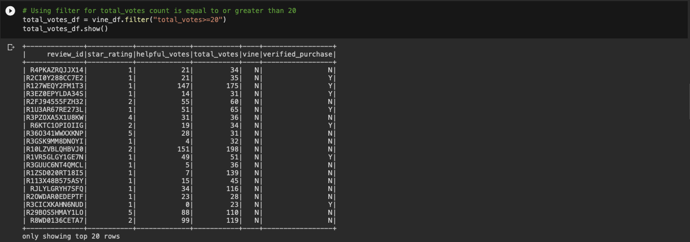The image size is (690, 242).
Task: Click the star_rating column header
Action: (110, 54)
